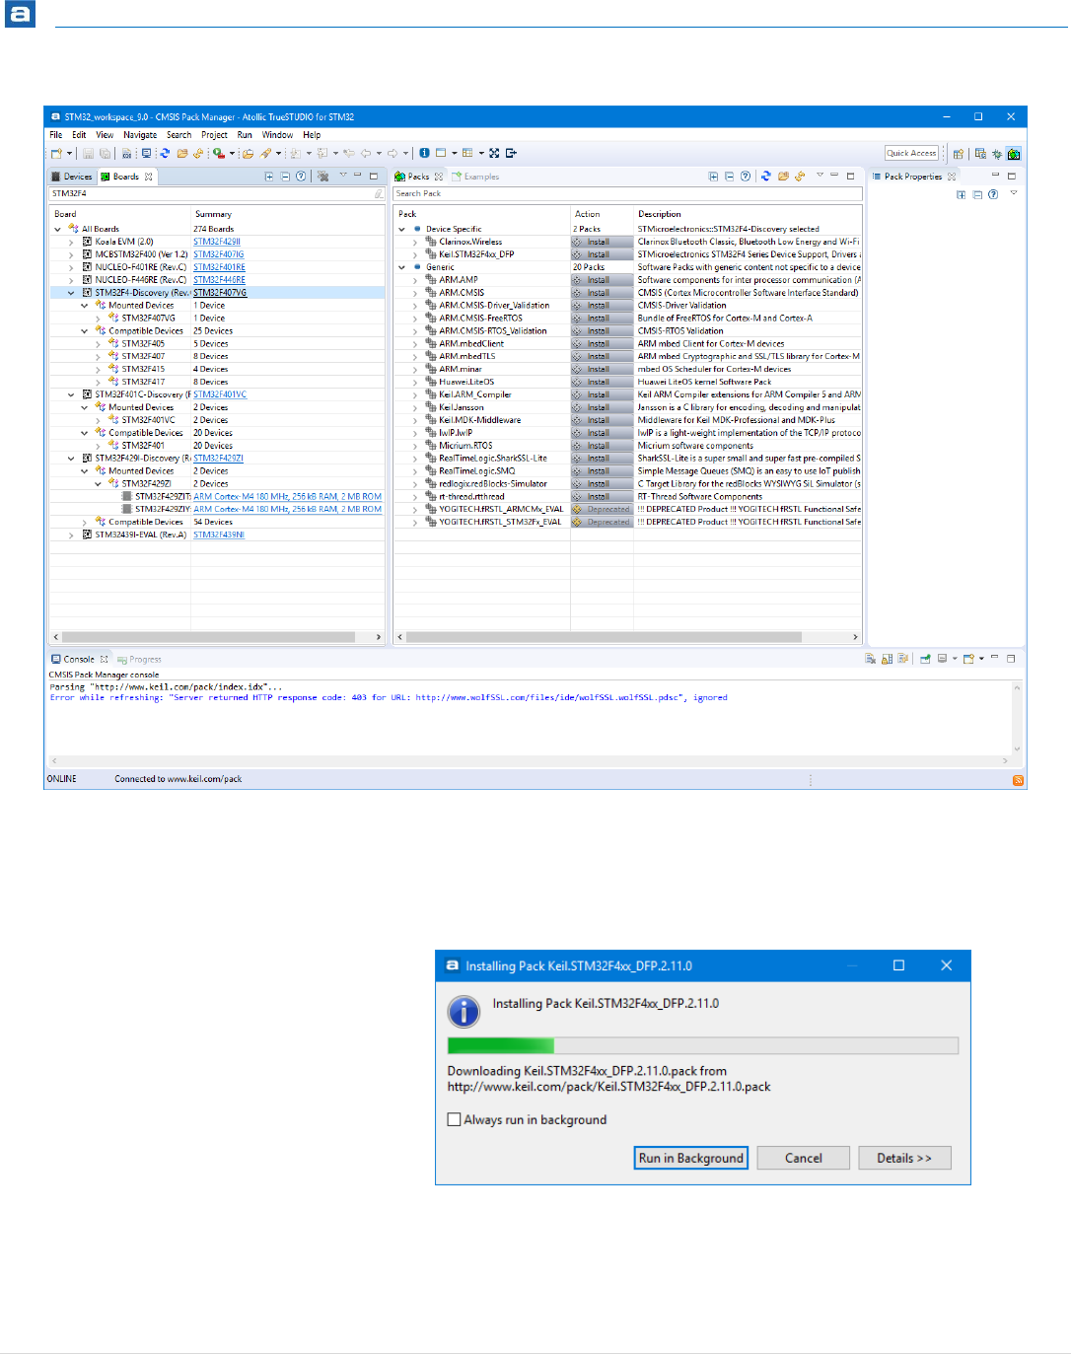The width and height of the screenshot is (1071, 1354).
Task: Collapse the Generic packs group
Action: click(402, 267)
